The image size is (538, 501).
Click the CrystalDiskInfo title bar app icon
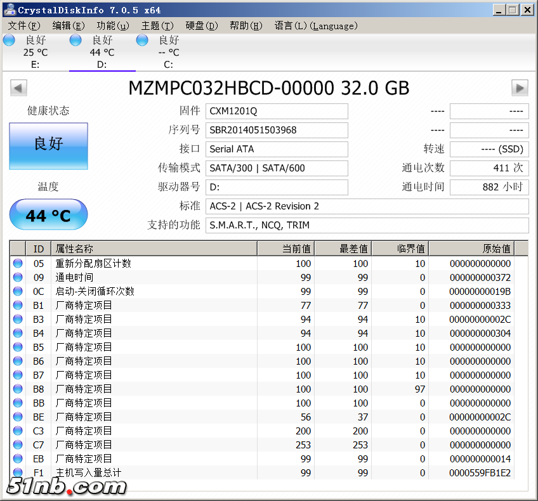click(x=10, y=10)
